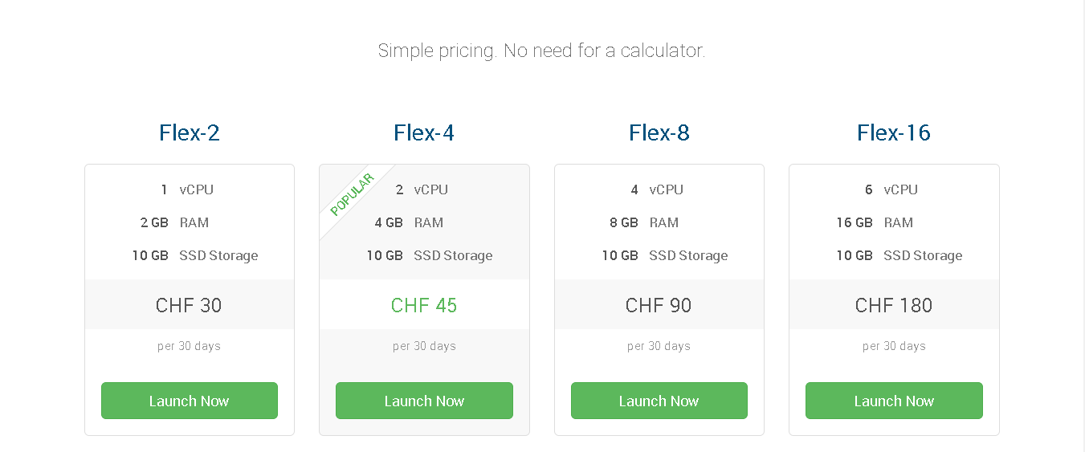Select the Flex-16 heading
This screenshot has height=452, width=1085.
coord(894,132)
